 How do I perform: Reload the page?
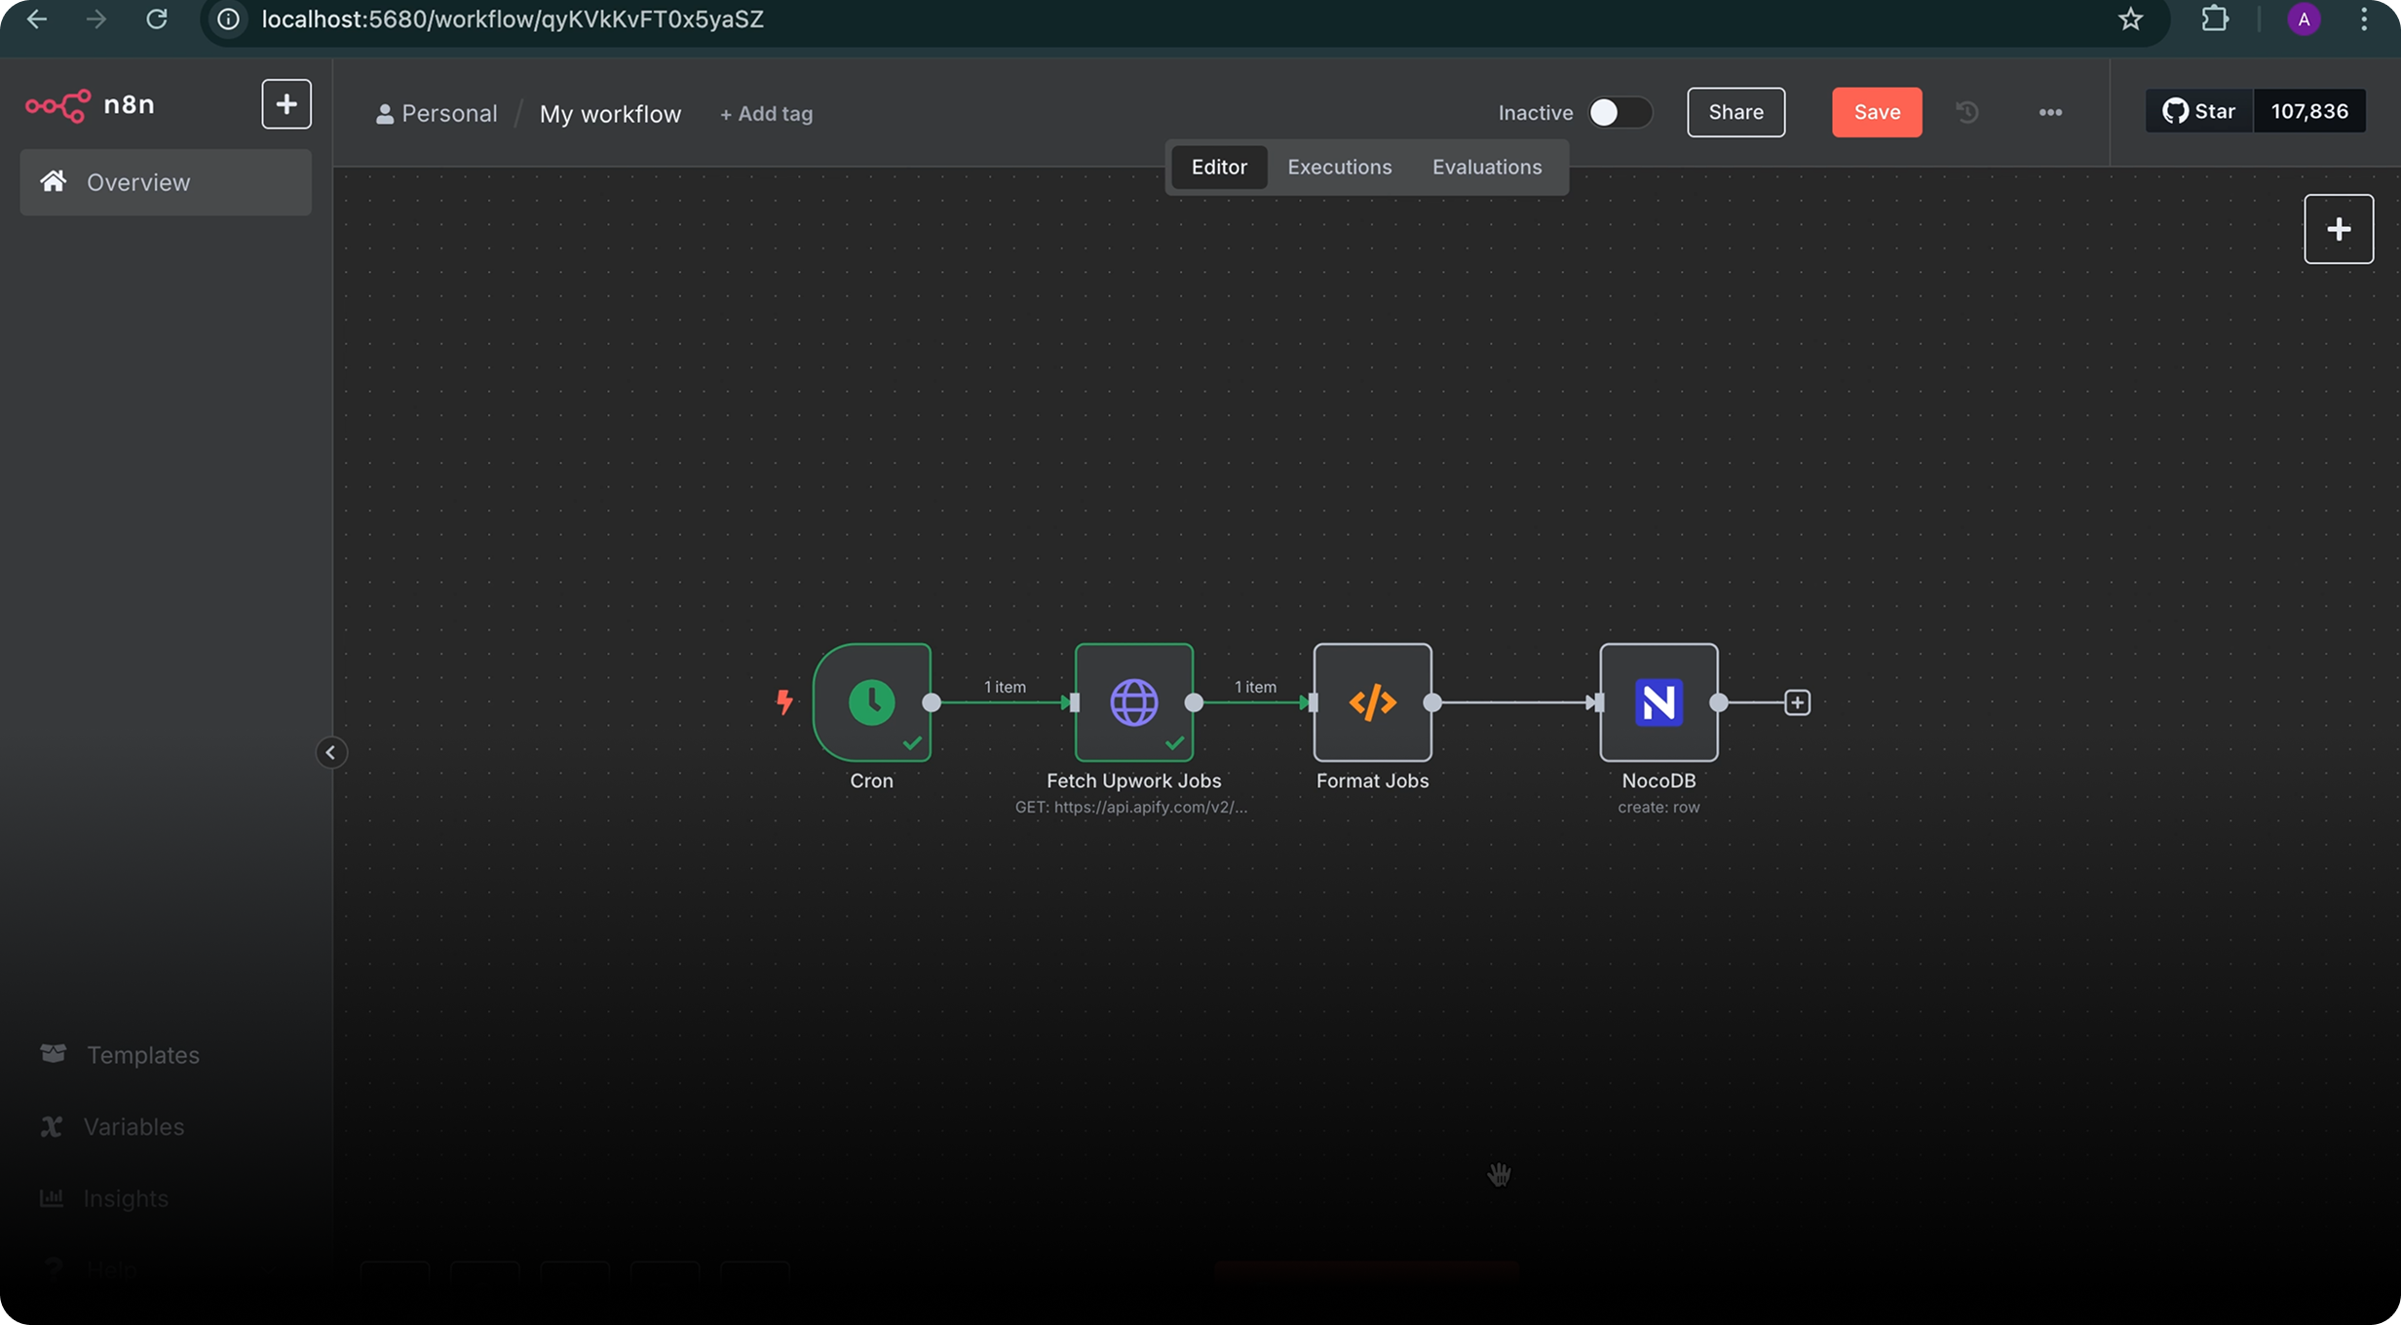pos(157,19)
